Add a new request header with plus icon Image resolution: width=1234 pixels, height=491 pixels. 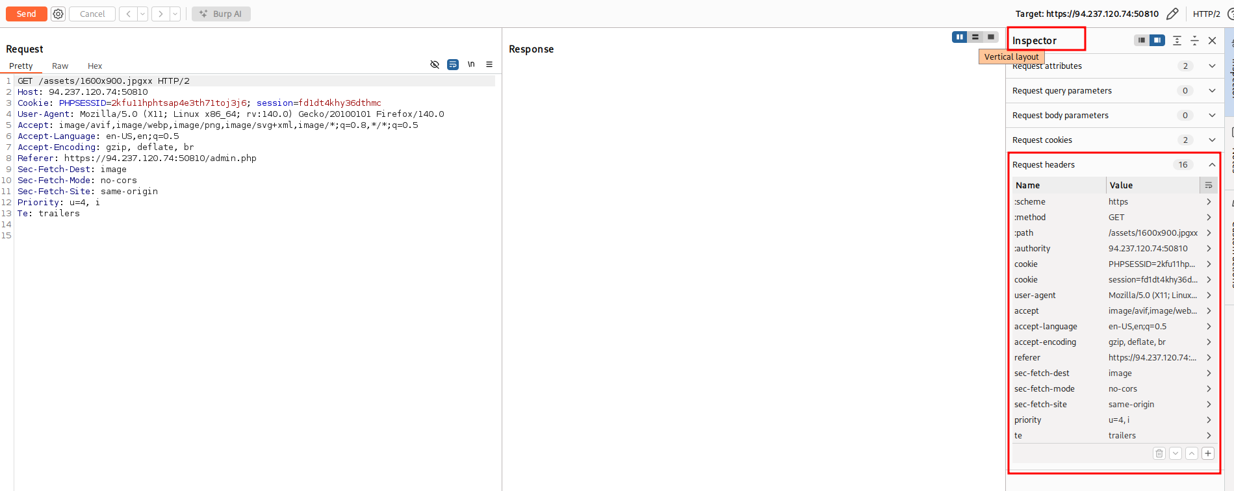tap(1207, 453)
